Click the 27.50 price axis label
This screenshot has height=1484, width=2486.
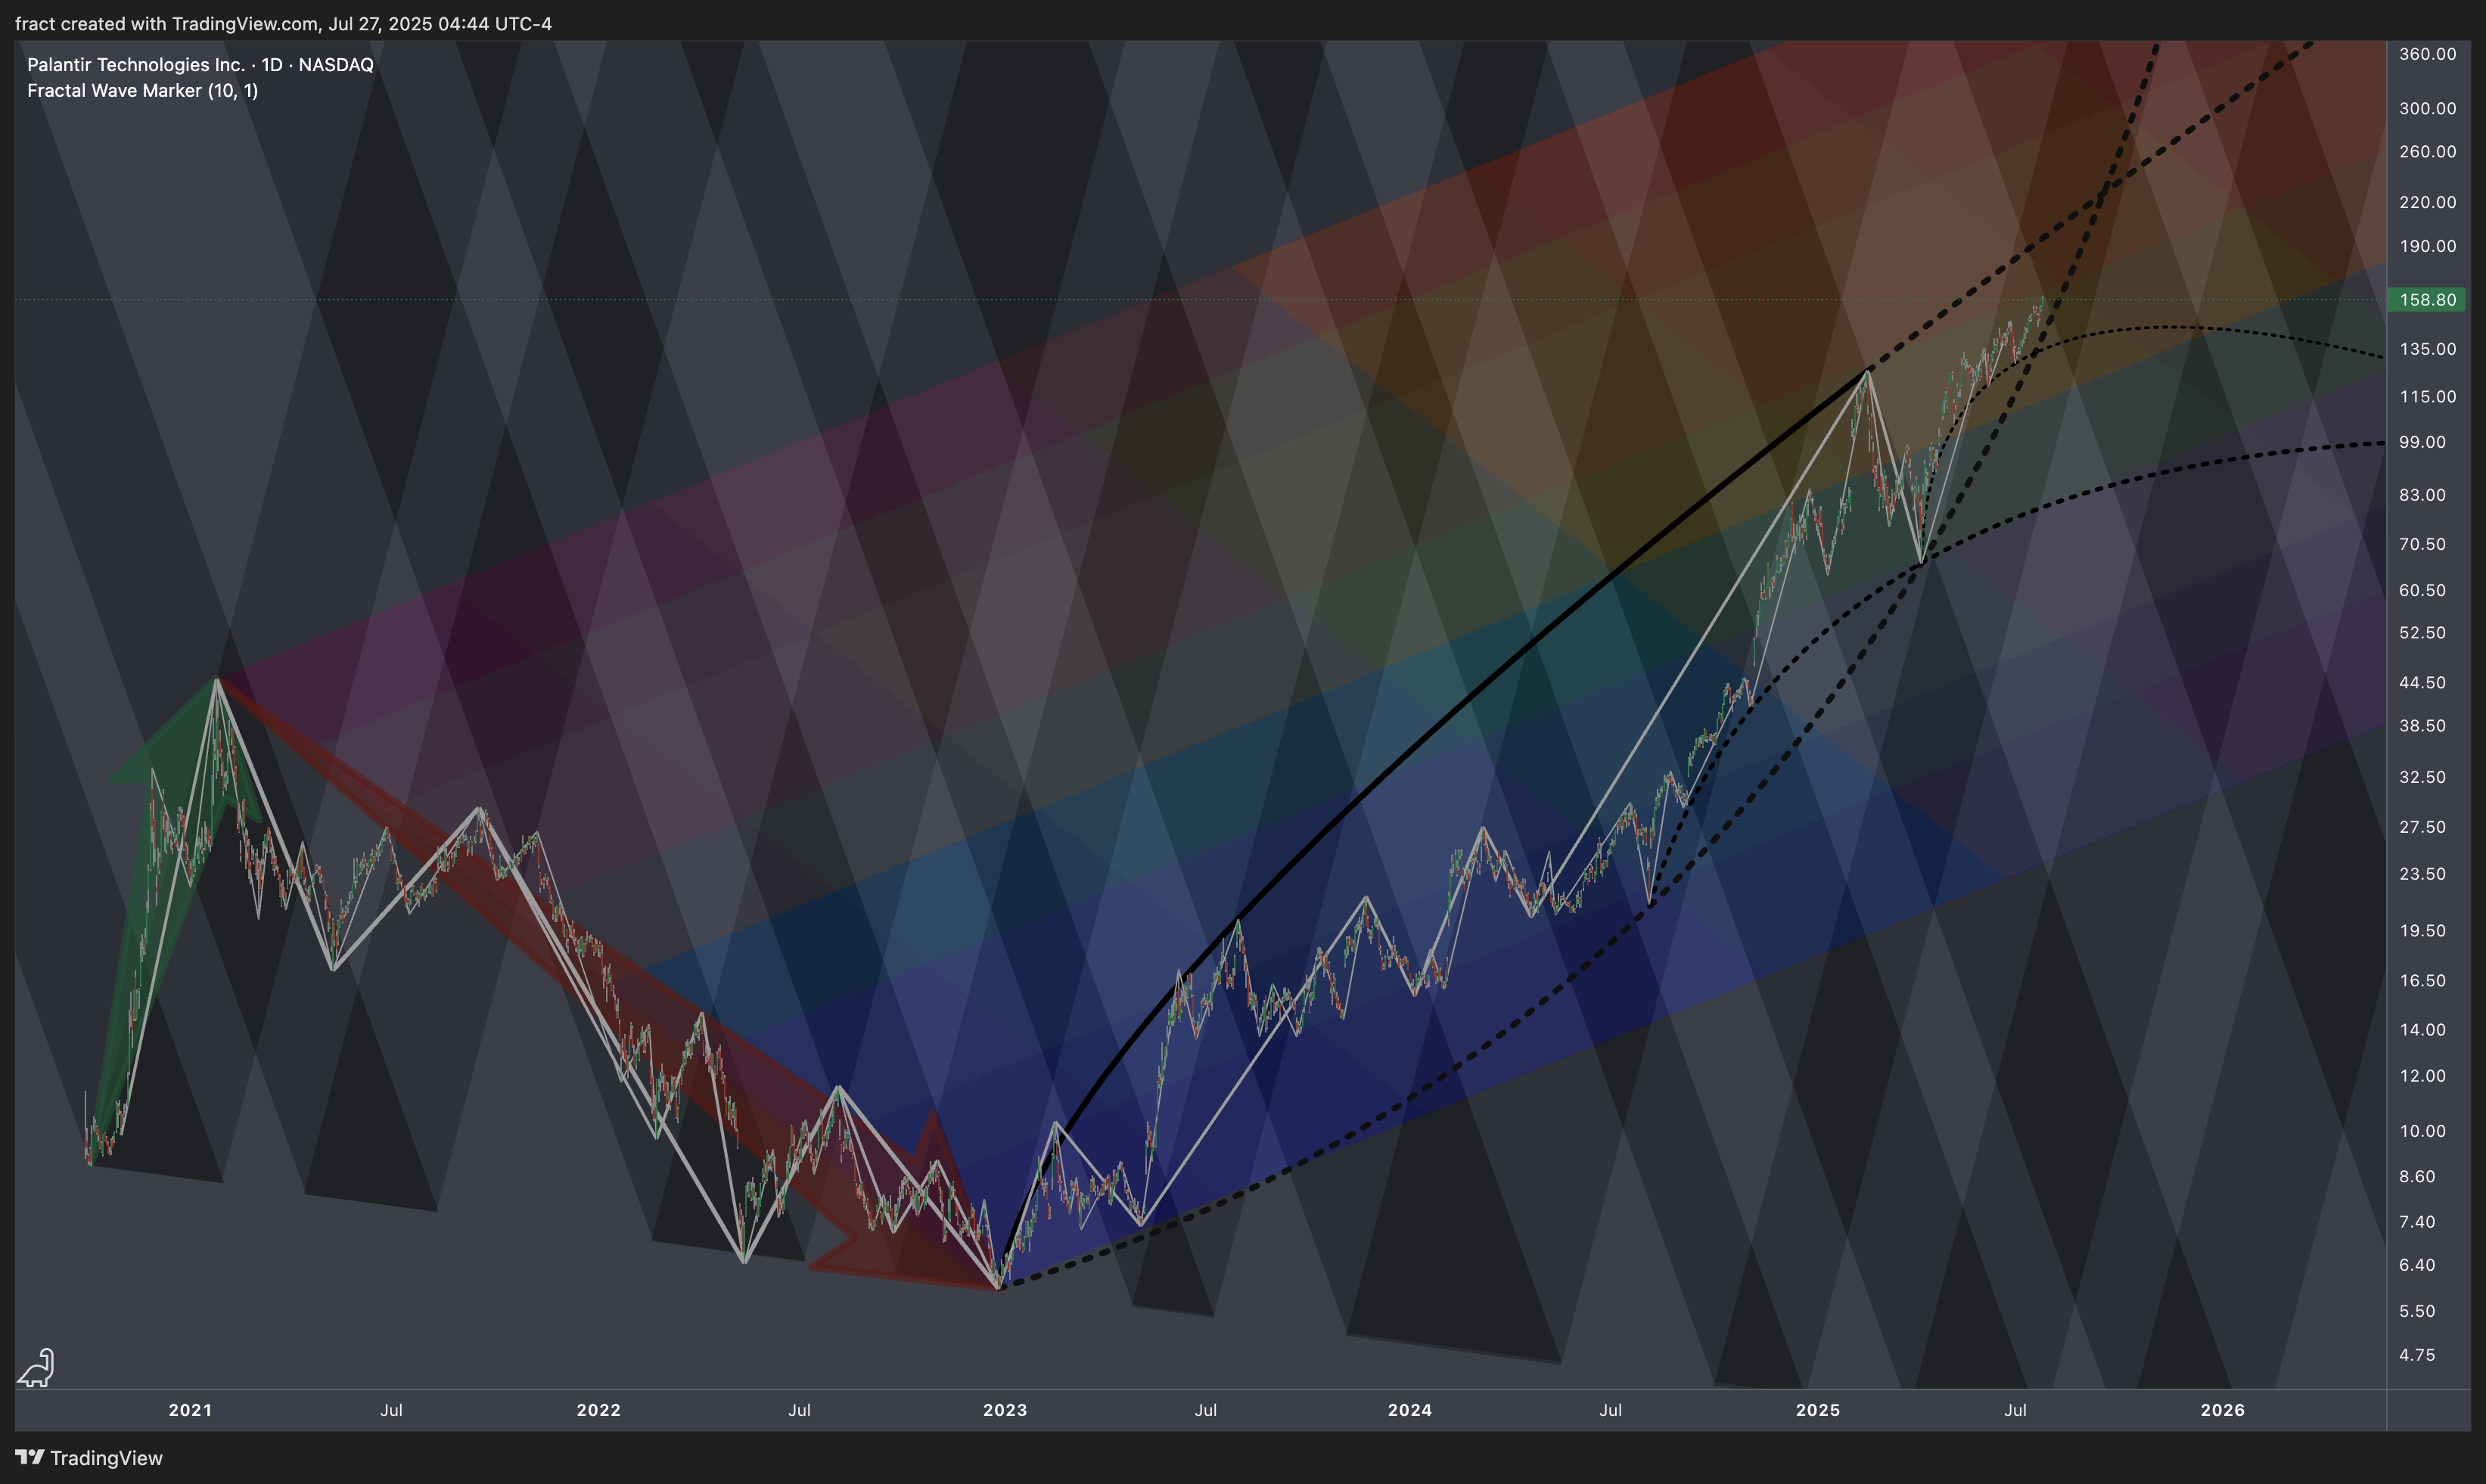[x=2422, y=827]
